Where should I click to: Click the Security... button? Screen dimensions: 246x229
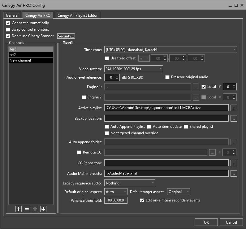[x=66, y=36]
